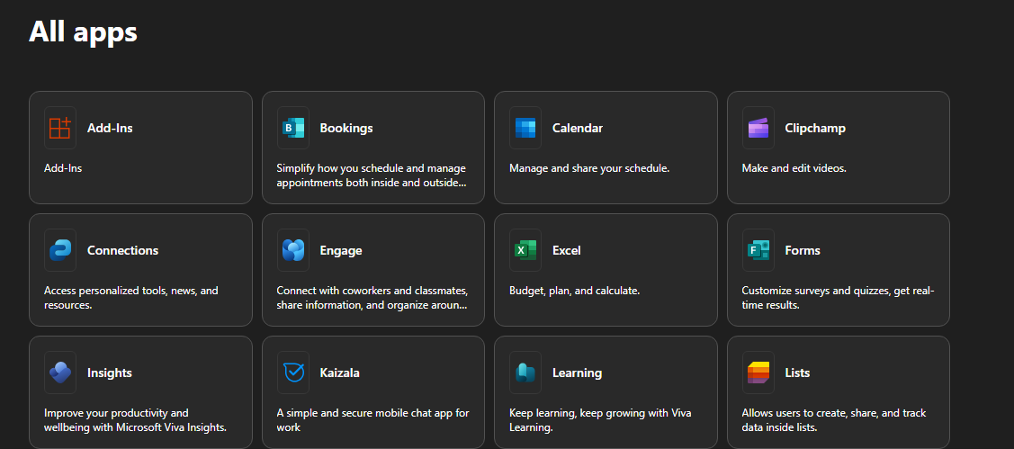This screenshot has width=1014, height=449.
Task: Open the Kaizala checkmark icon
Action: click(x=293, y=373)
